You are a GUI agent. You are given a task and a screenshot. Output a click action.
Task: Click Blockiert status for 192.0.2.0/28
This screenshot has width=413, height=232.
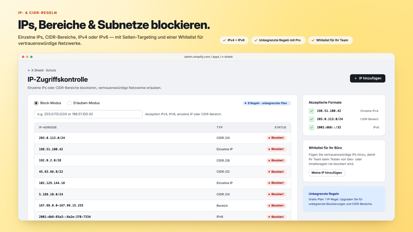tap(276, 161)
